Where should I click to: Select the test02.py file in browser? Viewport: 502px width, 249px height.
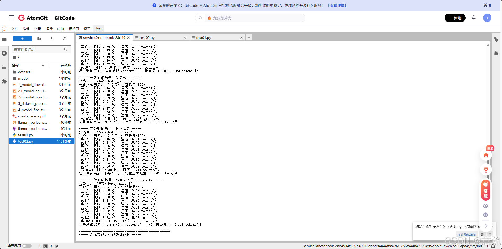pos(41,141)
